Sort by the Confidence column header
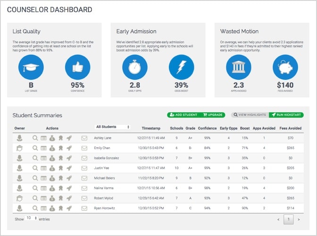This screenshot has width=317, height=236. tap(207, 128)
